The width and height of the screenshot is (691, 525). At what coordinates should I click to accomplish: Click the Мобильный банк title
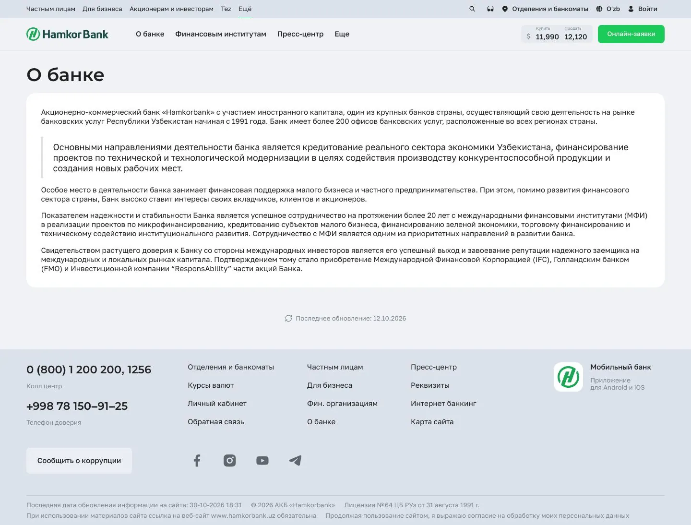(620, 367)
